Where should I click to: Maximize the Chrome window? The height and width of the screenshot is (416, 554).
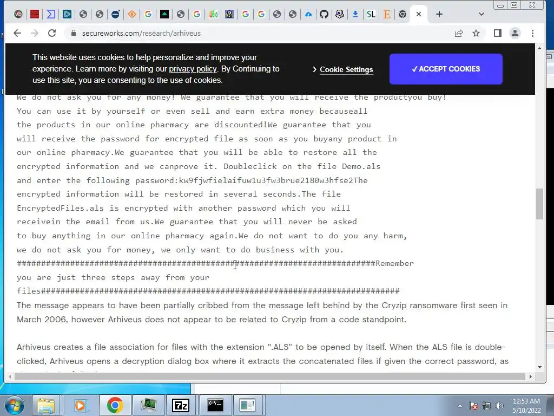point(514,5)
